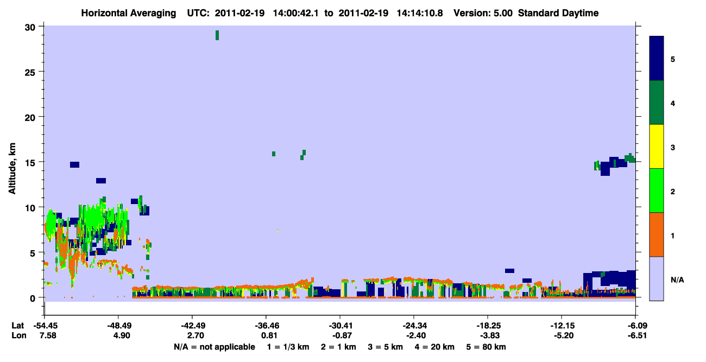The height and width of the screenshot is (362, 706).
Task: Click the bright green colorbar segment labeled 2
Action: point(657,190)
